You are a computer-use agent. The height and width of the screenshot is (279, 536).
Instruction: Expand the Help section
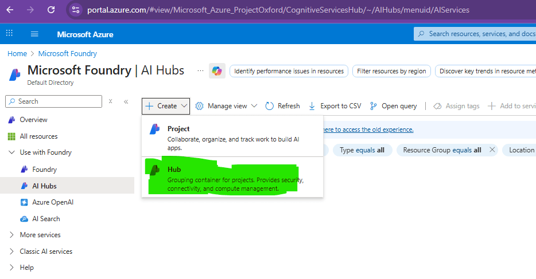[x=11, y=268]
